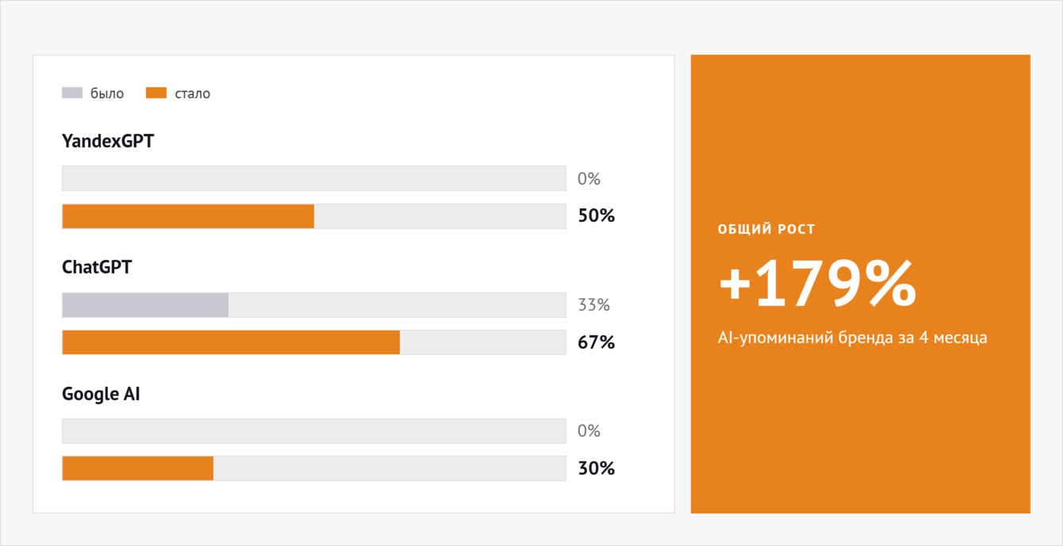
Task: Click Google AI's empty 0% before bar
Action: click(x=314, y=431)
